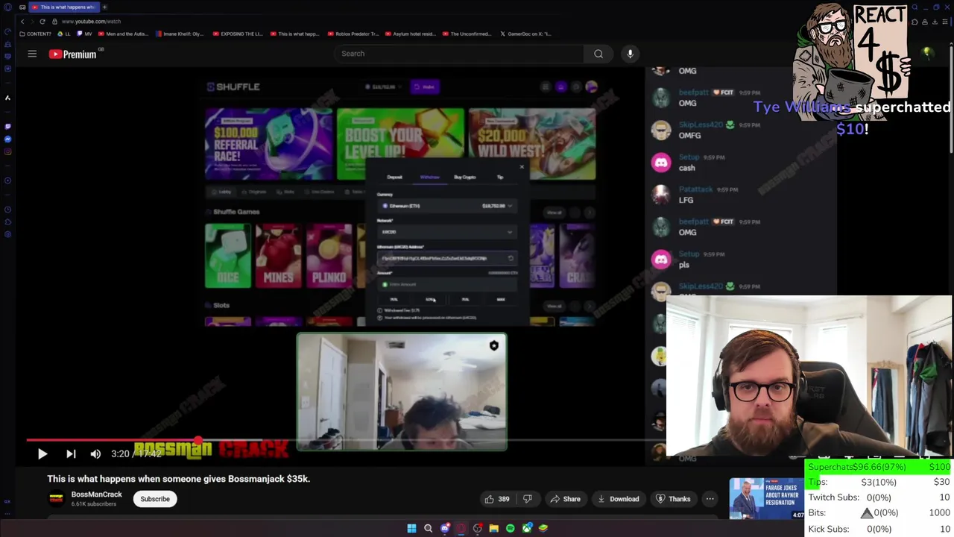Open 'Roblox Predator Tr...' bookmark
Screen dimensions: 954x537
[354, 34]
